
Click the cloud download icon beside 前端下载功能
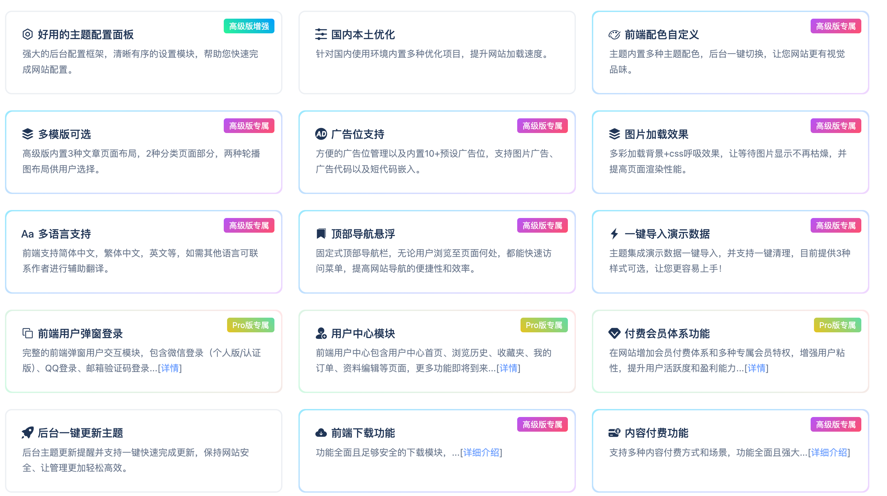click(x=321, y=433)
